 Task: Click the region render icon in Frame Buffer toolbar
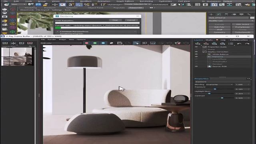pyautogui.click(x=153, y=43)
